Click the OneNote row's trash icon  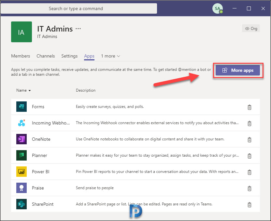pos(250,140)
